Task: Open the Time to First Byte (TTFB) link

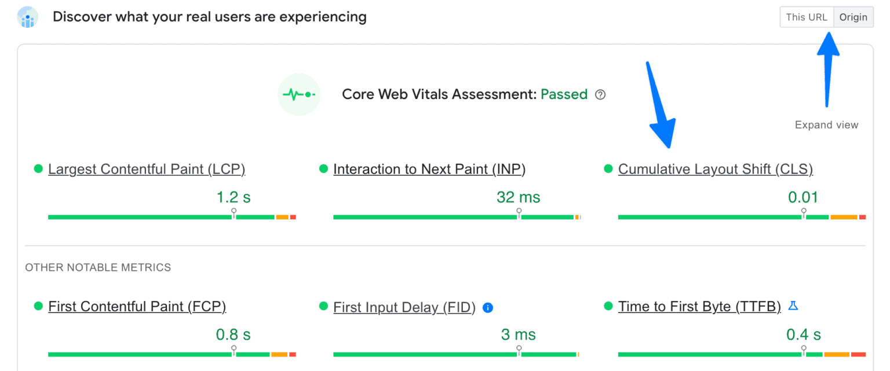Action: coord(699,307)
